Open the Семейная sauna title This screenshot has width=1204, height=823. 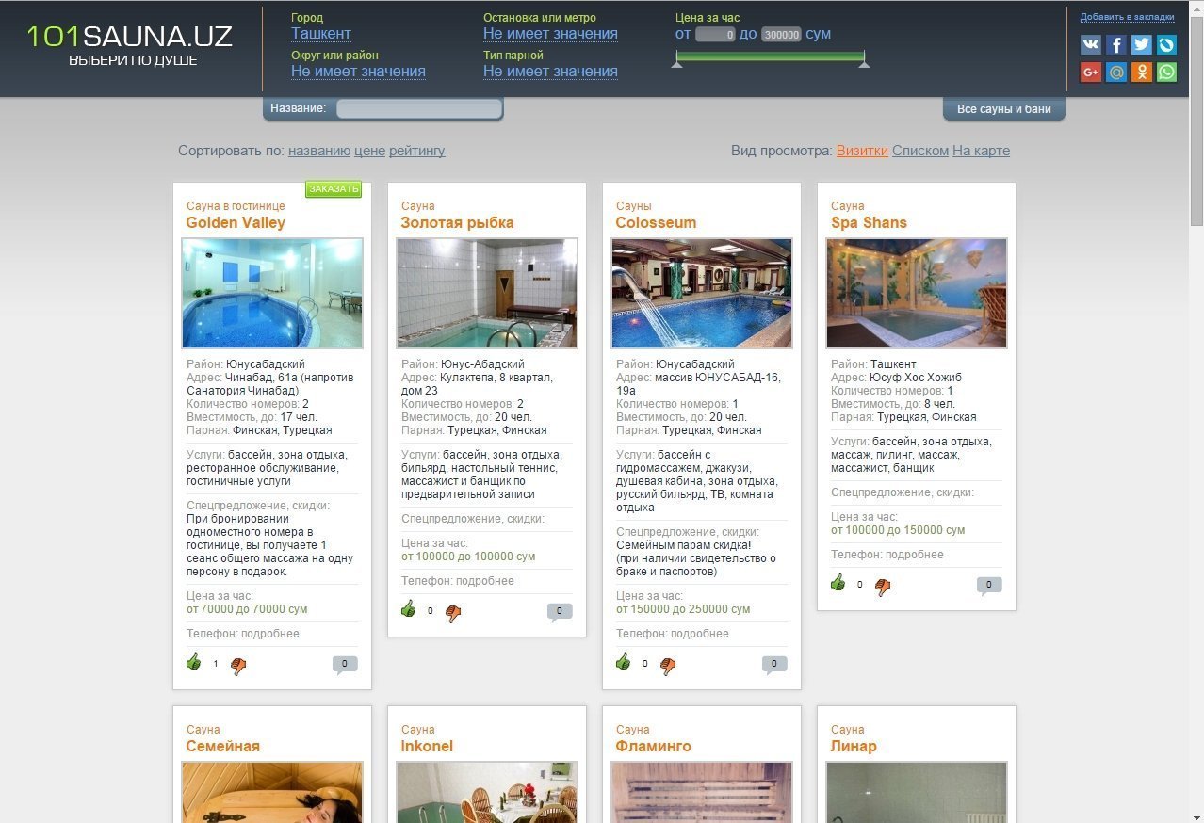(x=222, y=747)
